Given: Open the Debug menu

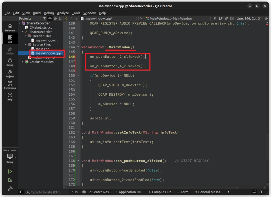Looking at the screenshot, I should coord(49,13).
